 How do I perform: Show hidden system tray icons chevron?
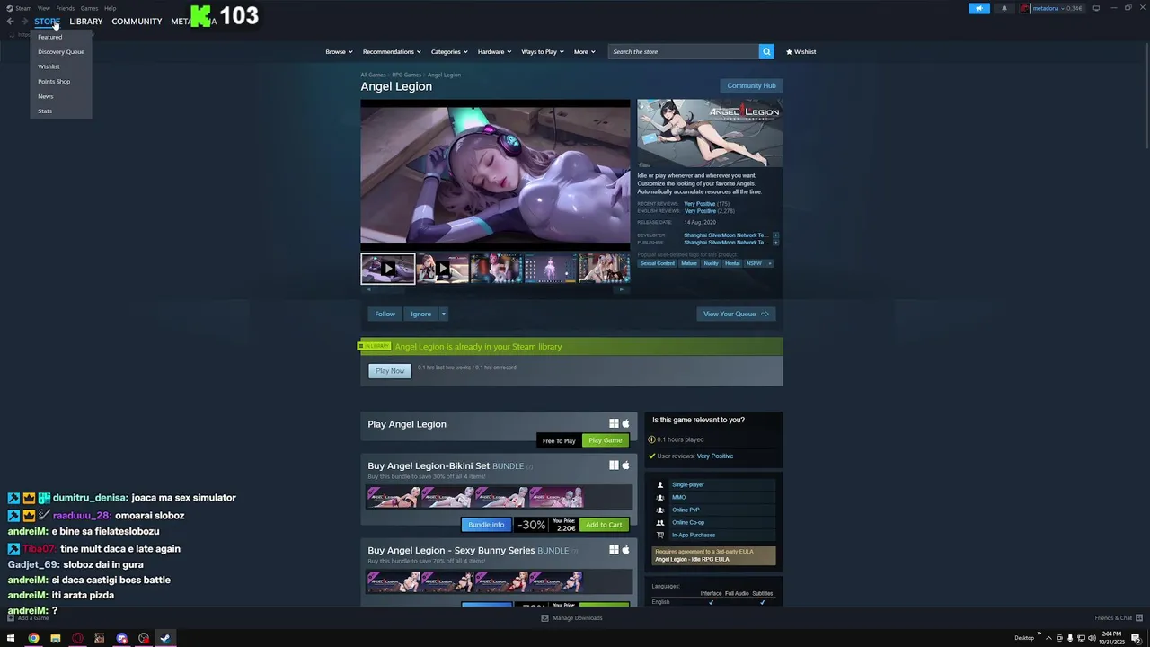pos(1048,638)
